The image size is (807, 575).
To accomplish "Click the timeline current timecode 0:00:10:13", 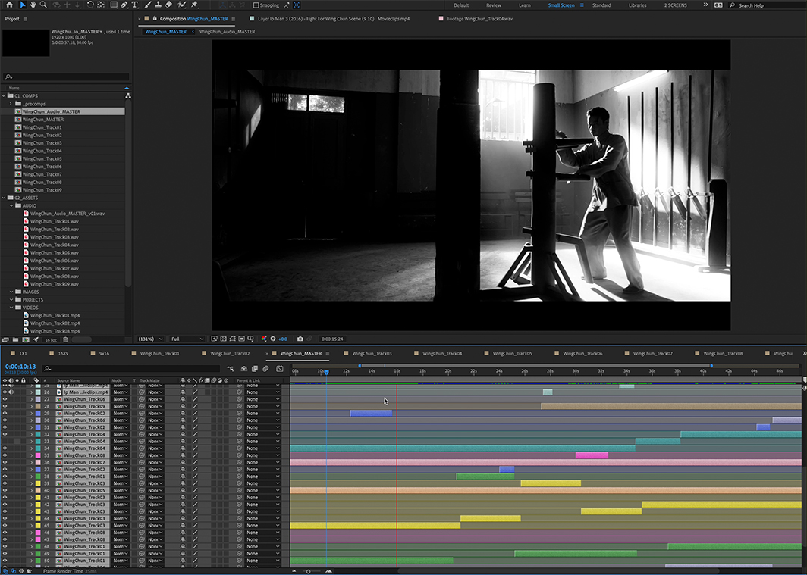I will pyautogui.click(x=20, y=367).
